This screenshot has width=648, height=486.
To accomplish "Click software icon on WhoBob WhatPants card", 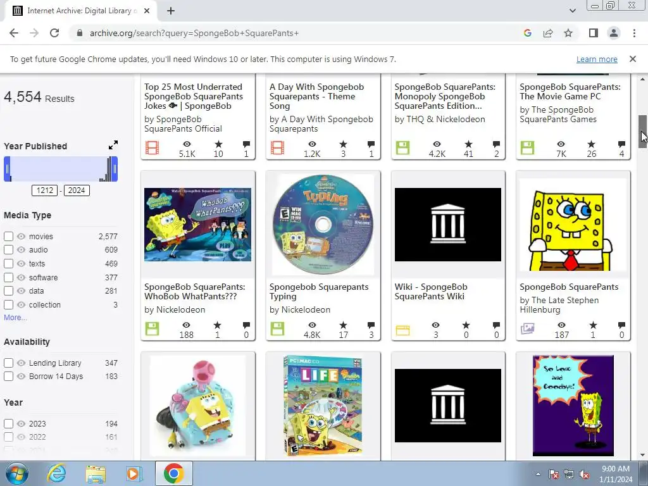I will 152,329.
